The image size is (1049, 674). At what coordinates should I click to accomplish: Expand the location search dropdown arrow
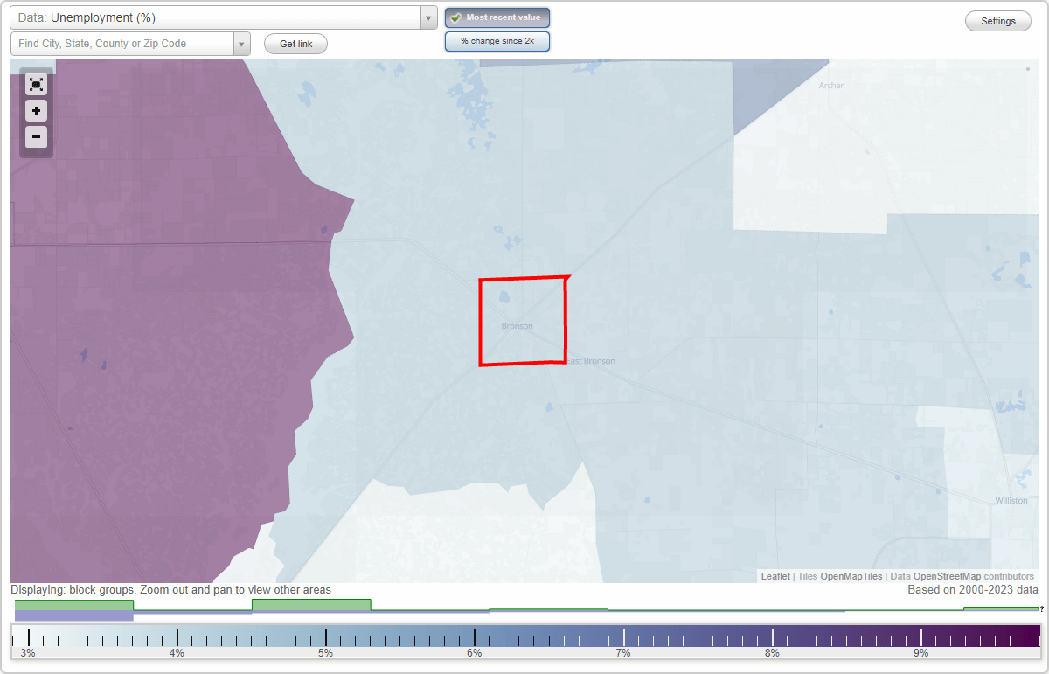242,43
